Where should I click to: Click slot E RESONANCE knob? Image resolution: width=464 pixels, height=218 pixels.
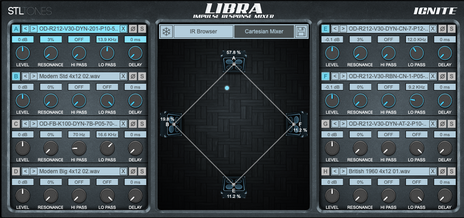click(360, 53)
